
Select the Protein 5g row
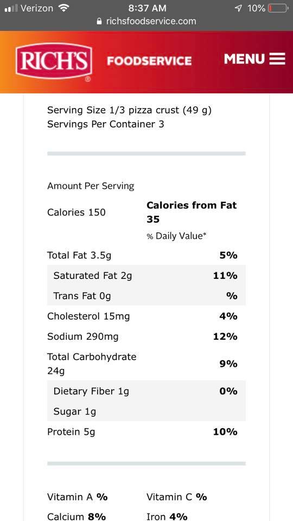(x=146, y=432)
